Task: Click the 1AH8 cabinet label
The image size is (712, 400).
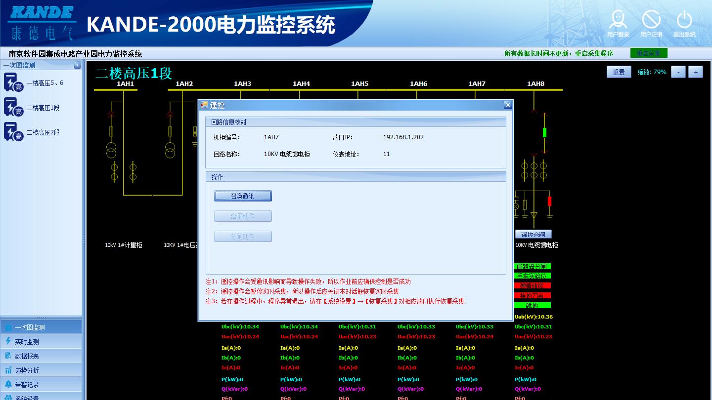Action: (x=535, y=83)
